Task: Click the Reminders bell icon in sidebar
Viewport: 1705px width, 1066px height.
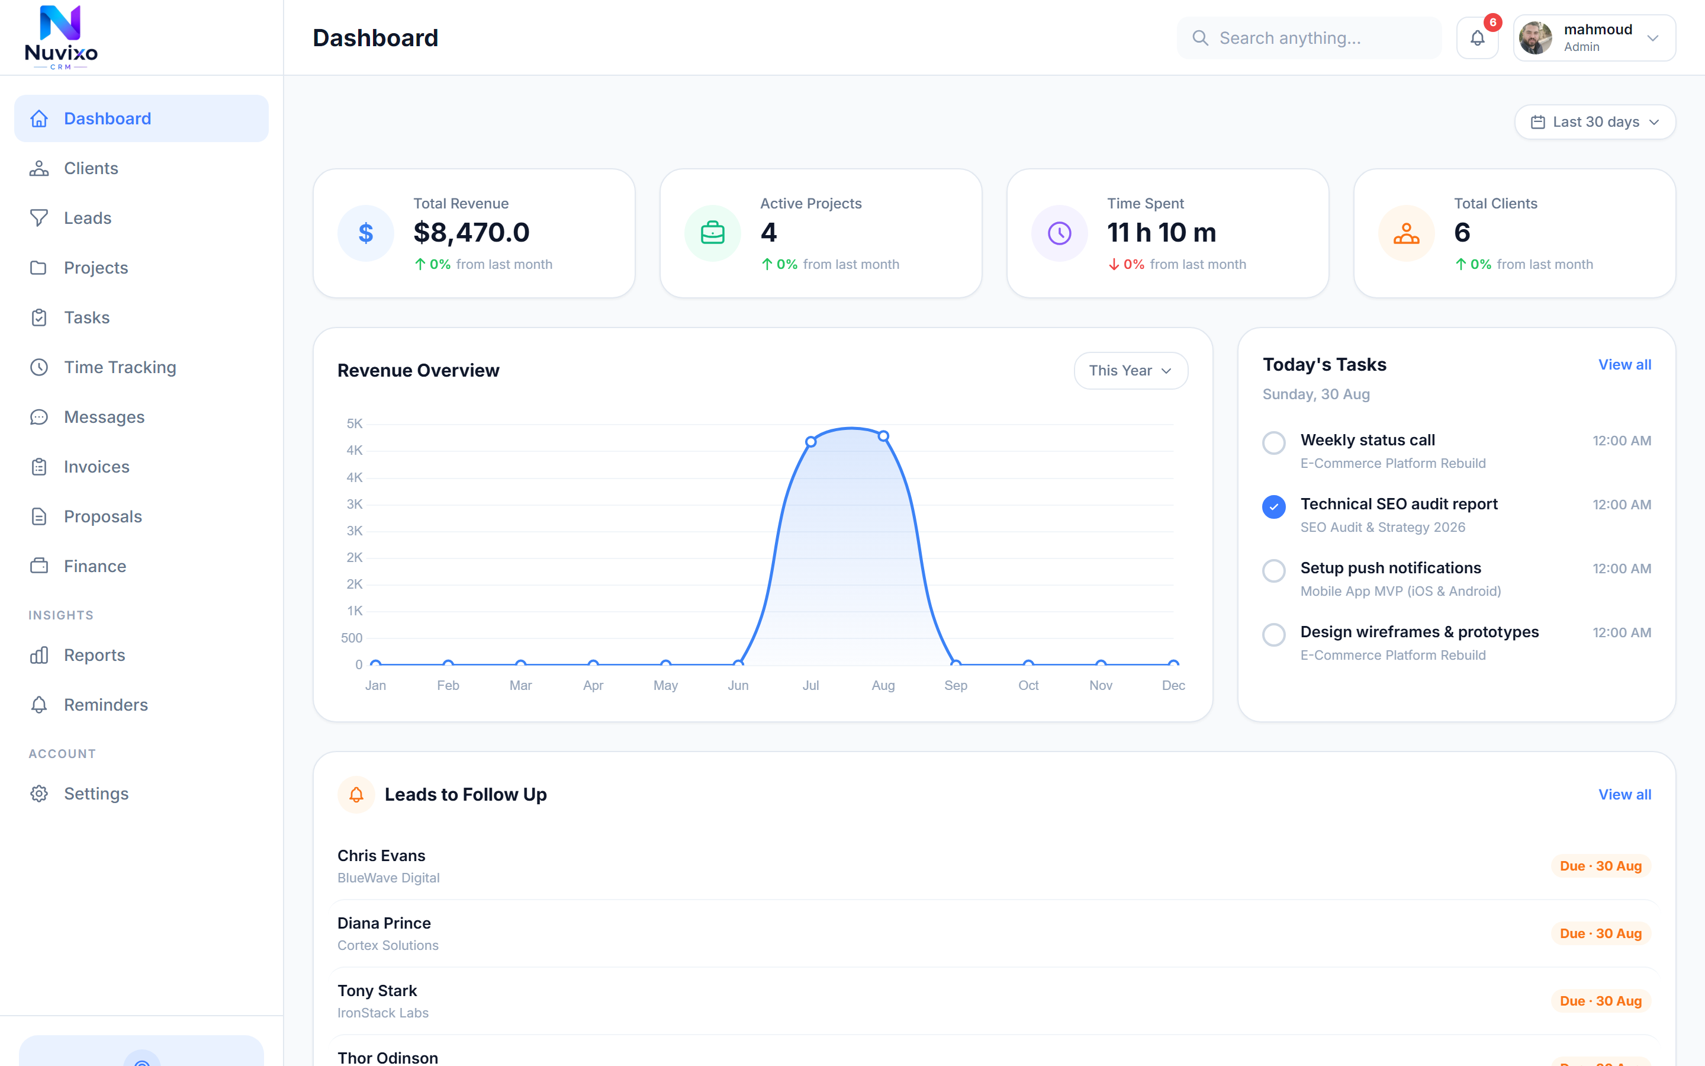Action: pyautogui.click(x=40, y=705)
